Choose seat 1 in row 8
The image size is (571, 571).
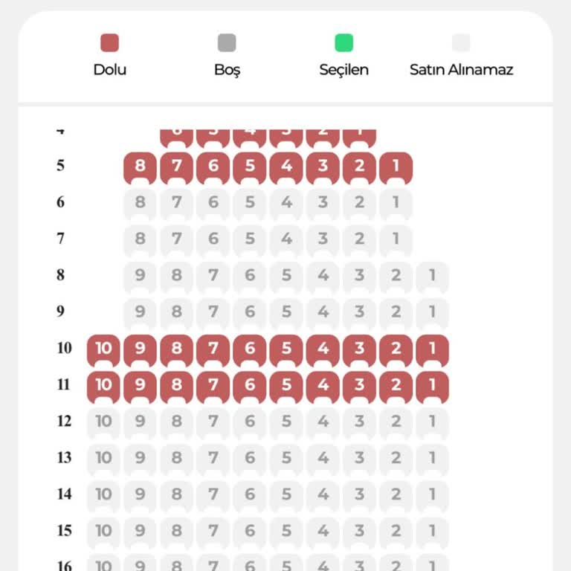tap(432, 275)
